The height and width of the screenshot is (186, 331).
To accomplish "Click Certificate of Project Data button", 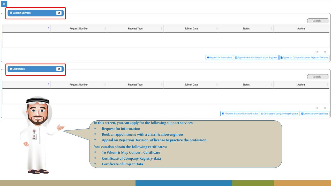I will tap(314, 114).
